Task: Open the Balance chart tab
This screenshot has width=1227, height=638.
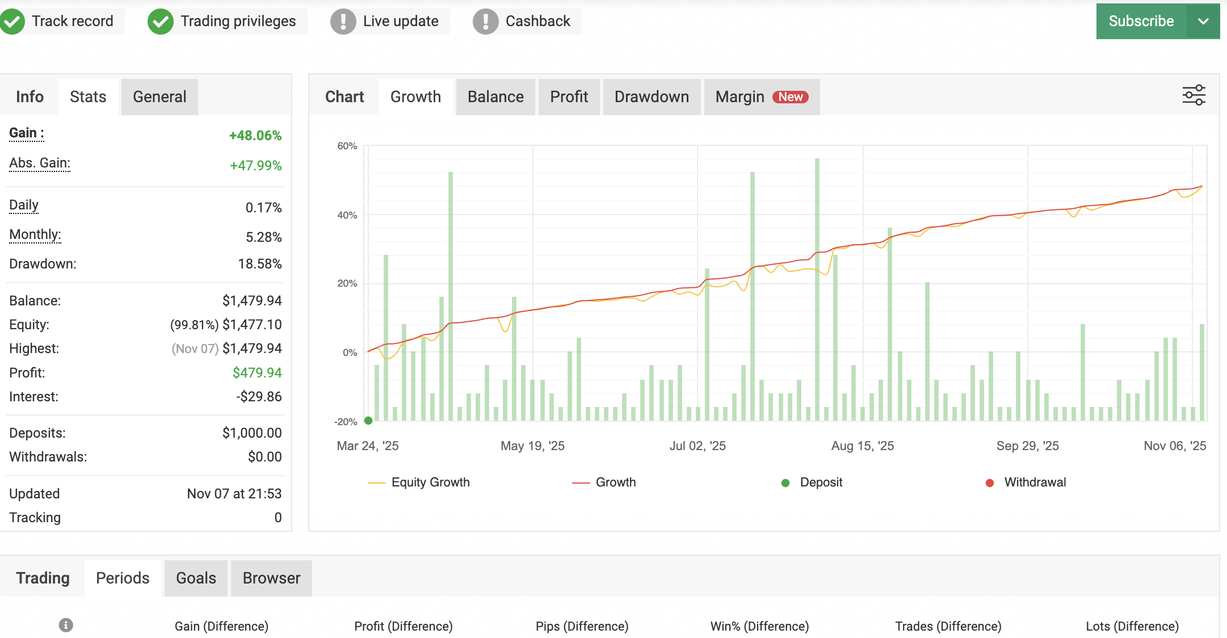Action: tap(495, 97)
